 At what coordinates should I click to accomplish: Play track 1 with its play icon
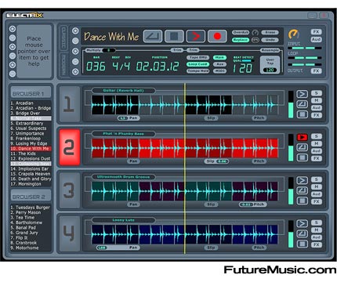[302, 94]
